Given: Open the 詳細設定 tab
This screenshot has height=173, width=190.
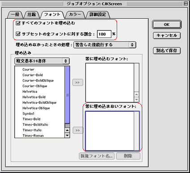Looking at the screenshot, I should click(98, 14).
